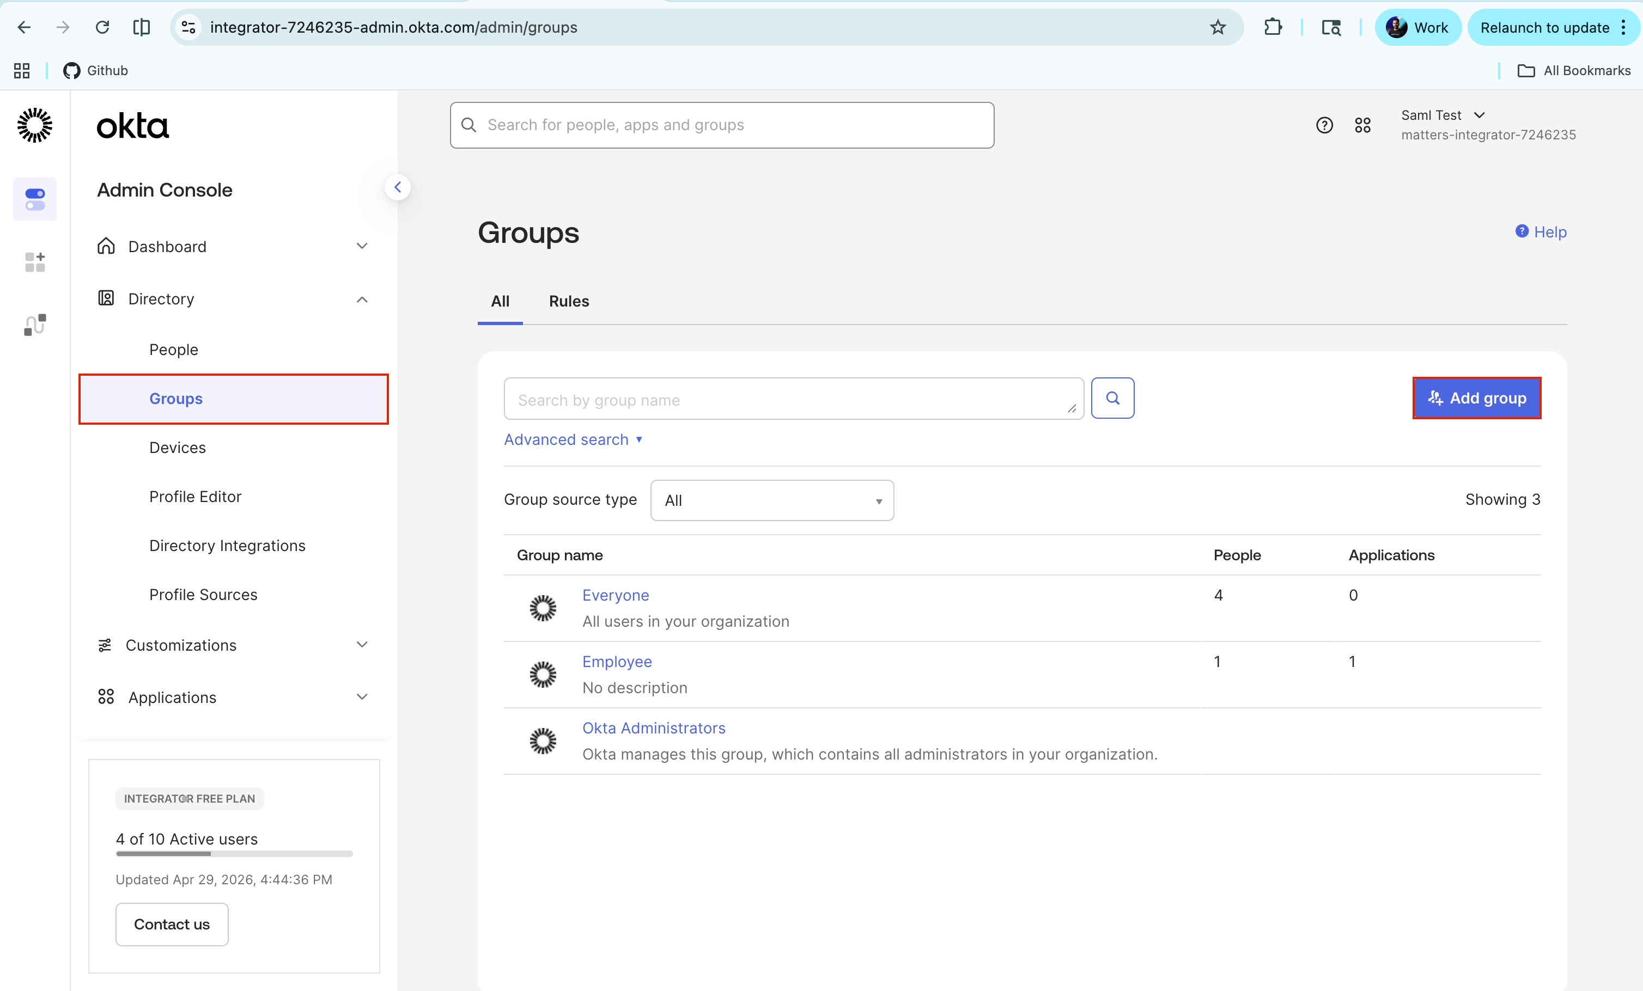Click the browser address bar URL
Screen dimensions: 1643x991
tap(393, 27)
